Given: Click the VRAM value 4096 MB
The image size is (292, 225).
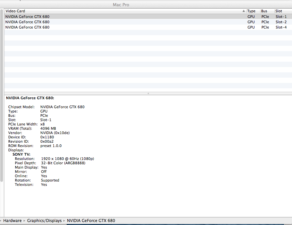Looking at the screenshot, I should (x=48, y=128).
